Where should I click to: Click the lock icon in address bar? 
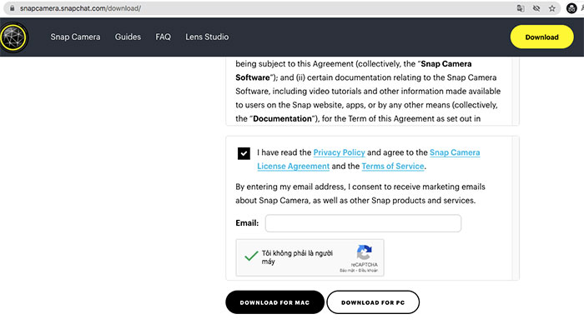12,8
